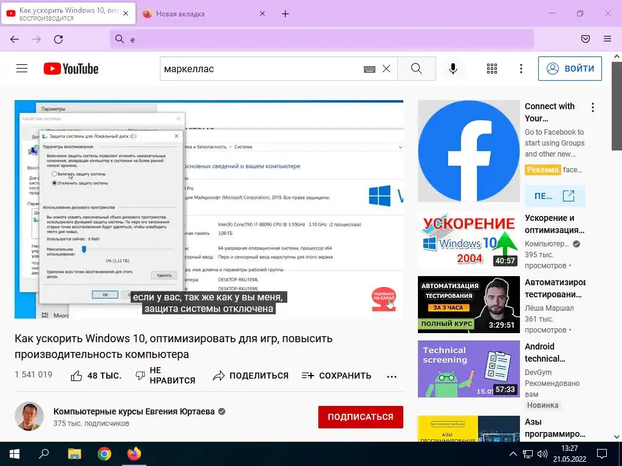Image resolution: width=622 pixels, height=466 pixels.
Task: Open the Firefox application menu
Action: pos(607,39)
